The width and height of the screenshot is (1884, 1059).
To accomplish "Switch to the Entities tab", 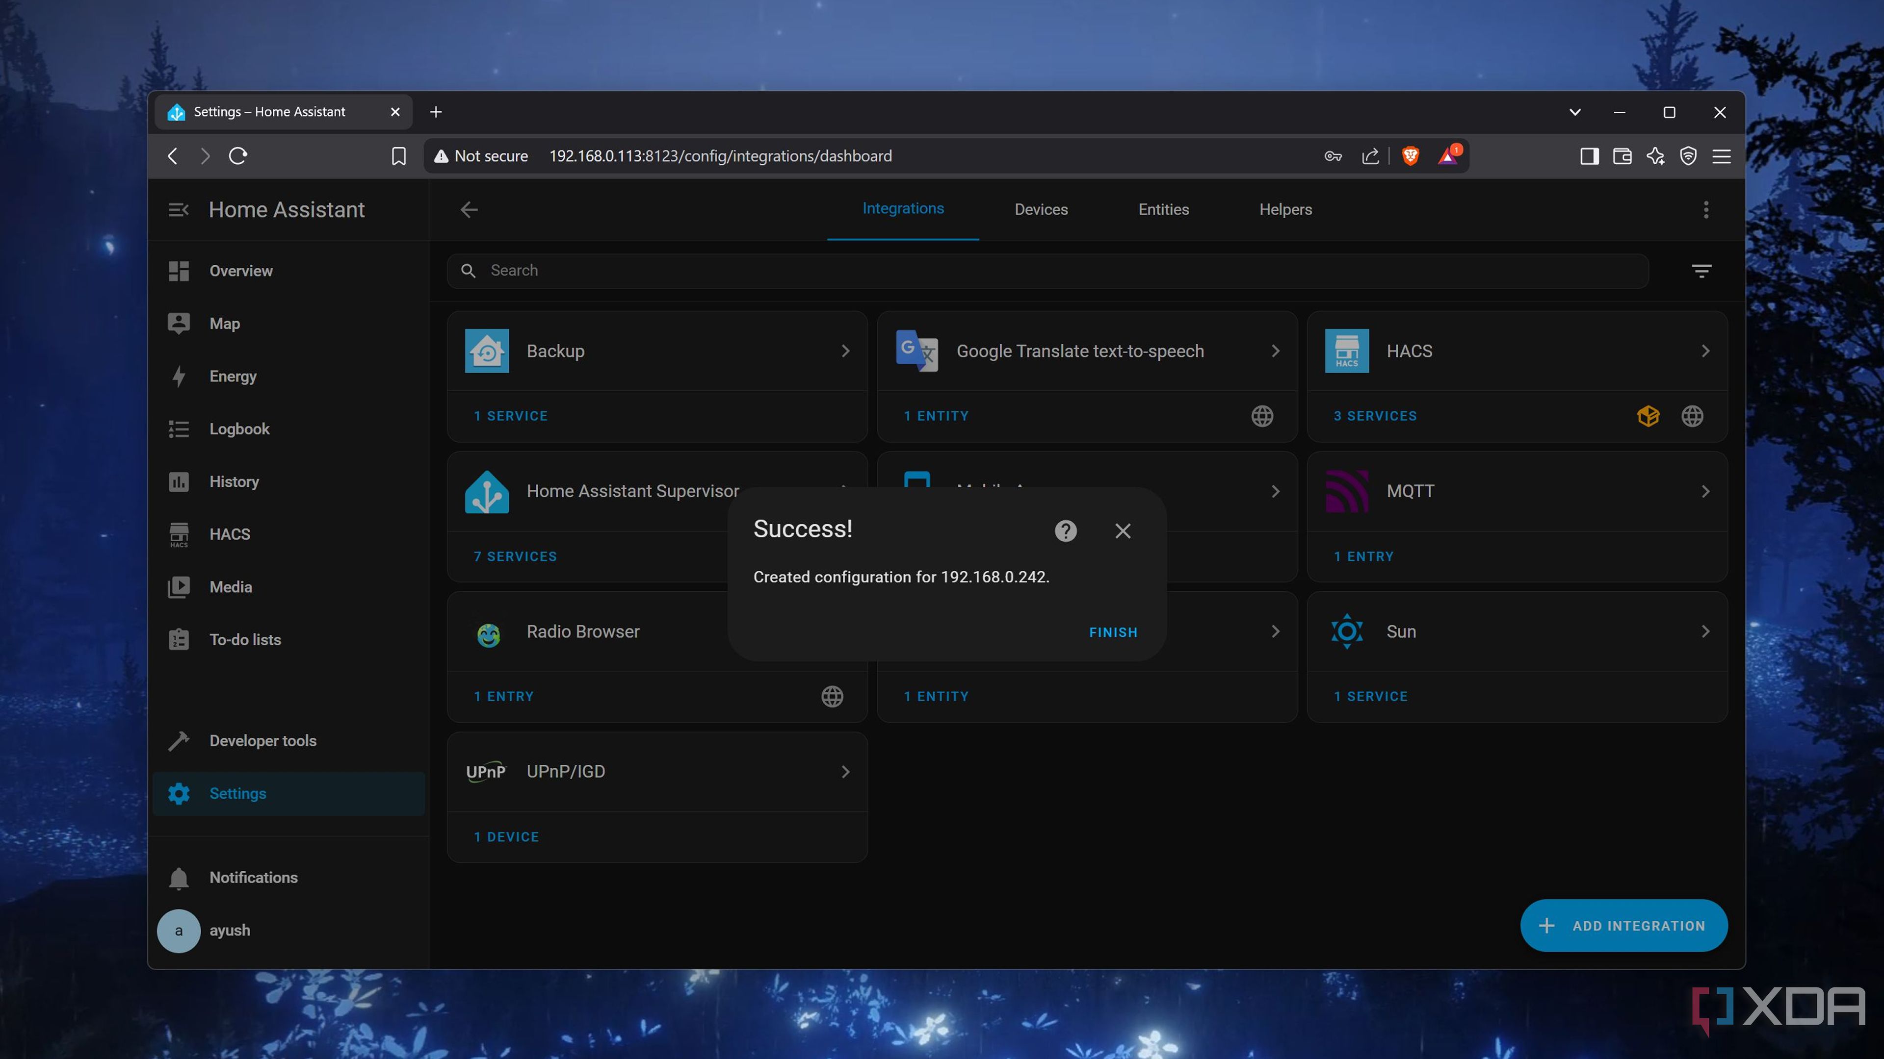I will click(1163, 210).
